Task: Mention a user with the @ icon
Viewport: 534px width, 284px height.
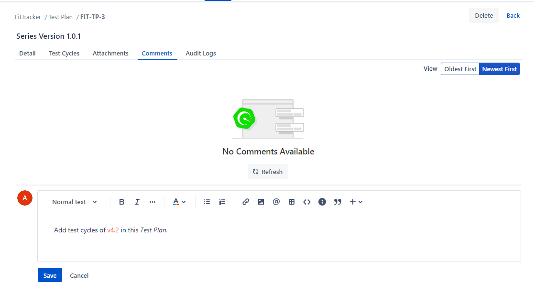Action: click(x=276, y=202)
